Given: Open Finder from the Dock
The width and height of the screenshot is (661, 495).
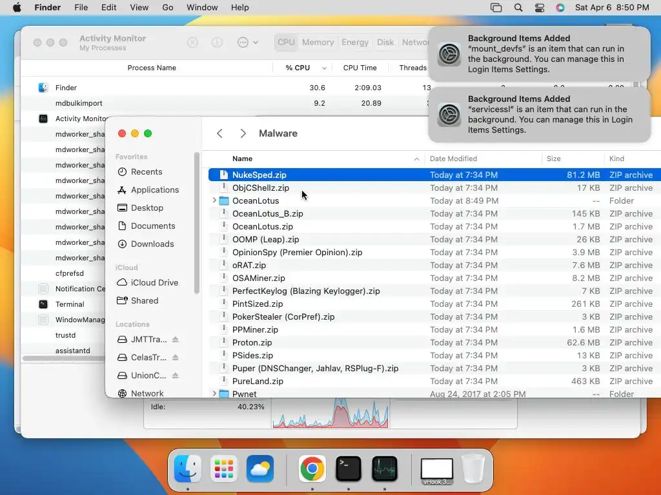Looking at the screenshot, I should click(x=188, y=469).
